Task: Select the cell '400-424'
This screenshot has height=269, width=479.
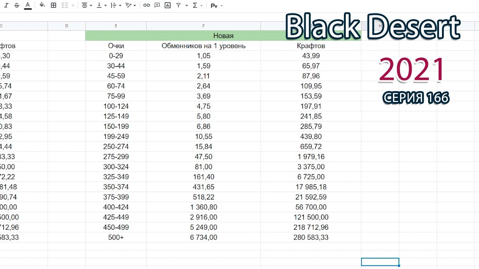Action: (116, 207)
